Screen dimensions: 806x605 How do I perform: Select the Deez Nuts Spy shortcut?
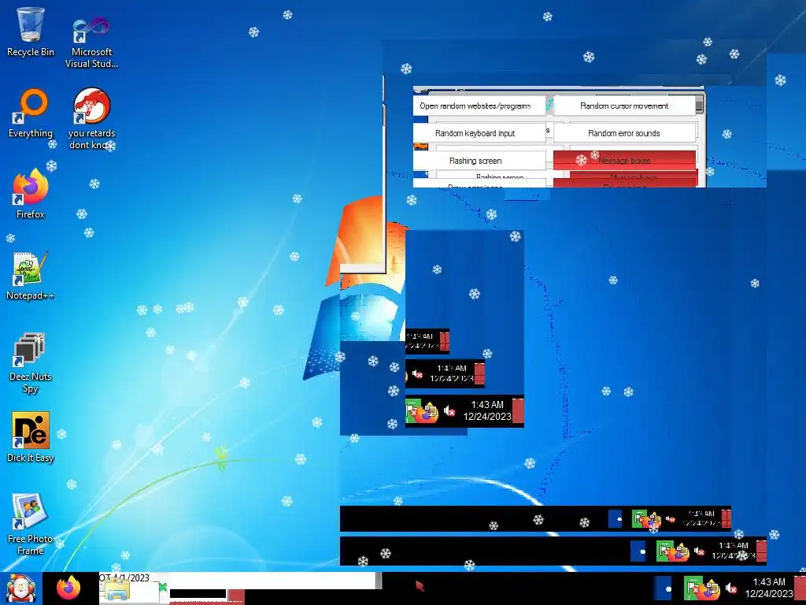[x=31, y=362]
